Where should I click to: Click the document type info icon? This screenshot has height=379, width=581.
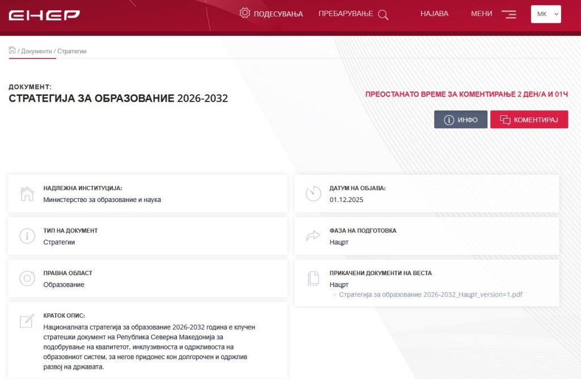point(27,236)
